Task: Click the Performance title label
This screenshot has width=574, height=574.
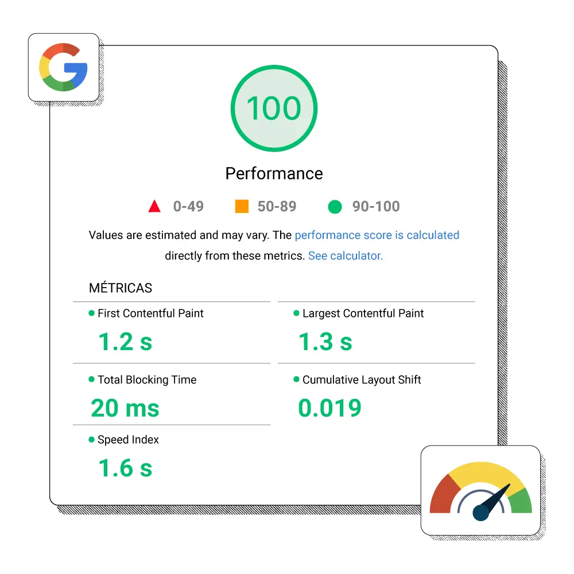Action: [x=274, y=173]
